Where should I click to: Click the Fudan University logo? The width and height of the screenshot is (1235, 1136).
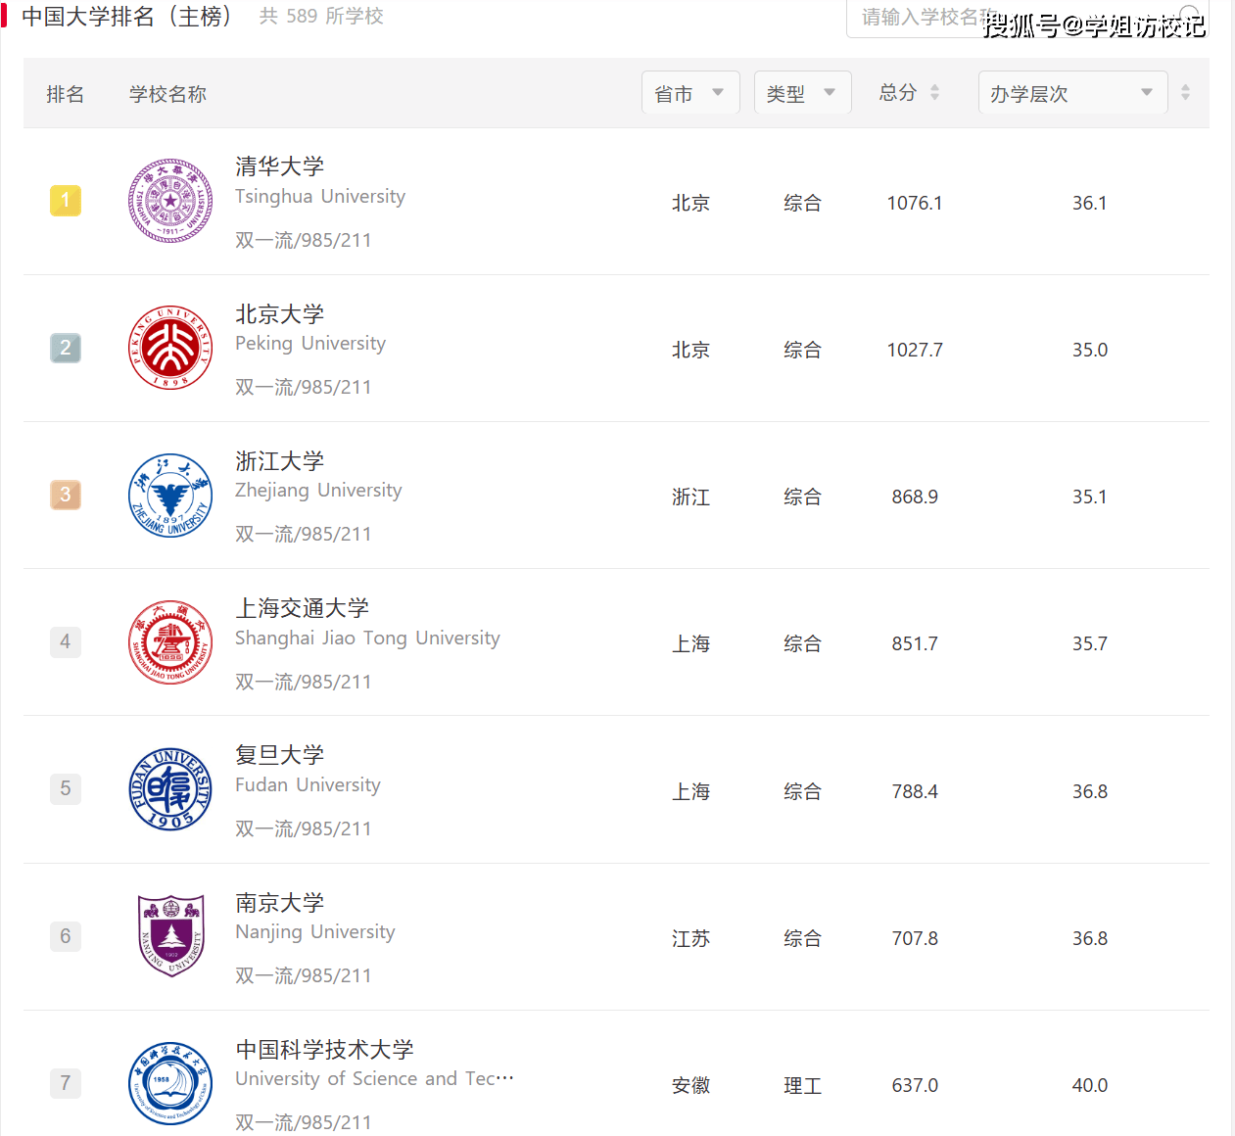click(170, 789)
